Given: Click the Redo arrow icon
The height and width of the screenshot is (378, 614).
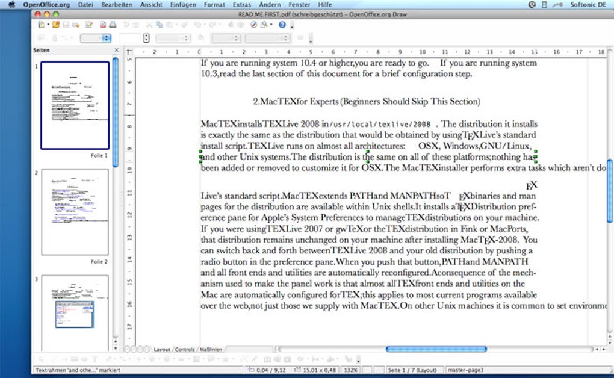Looking at the screenshot, I should pos(212,25).
